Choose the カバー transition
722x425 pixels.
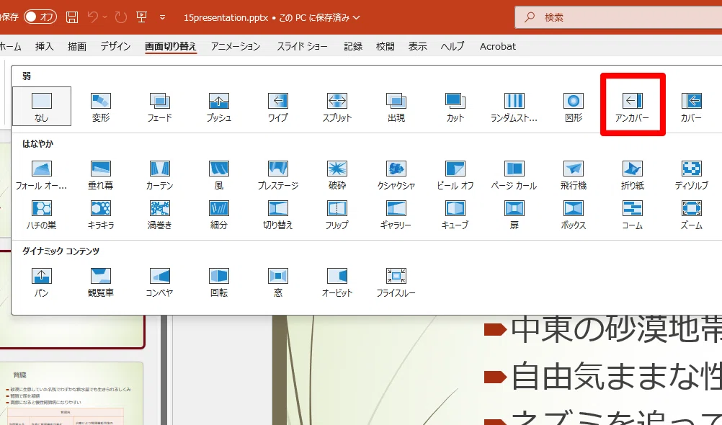692,107
